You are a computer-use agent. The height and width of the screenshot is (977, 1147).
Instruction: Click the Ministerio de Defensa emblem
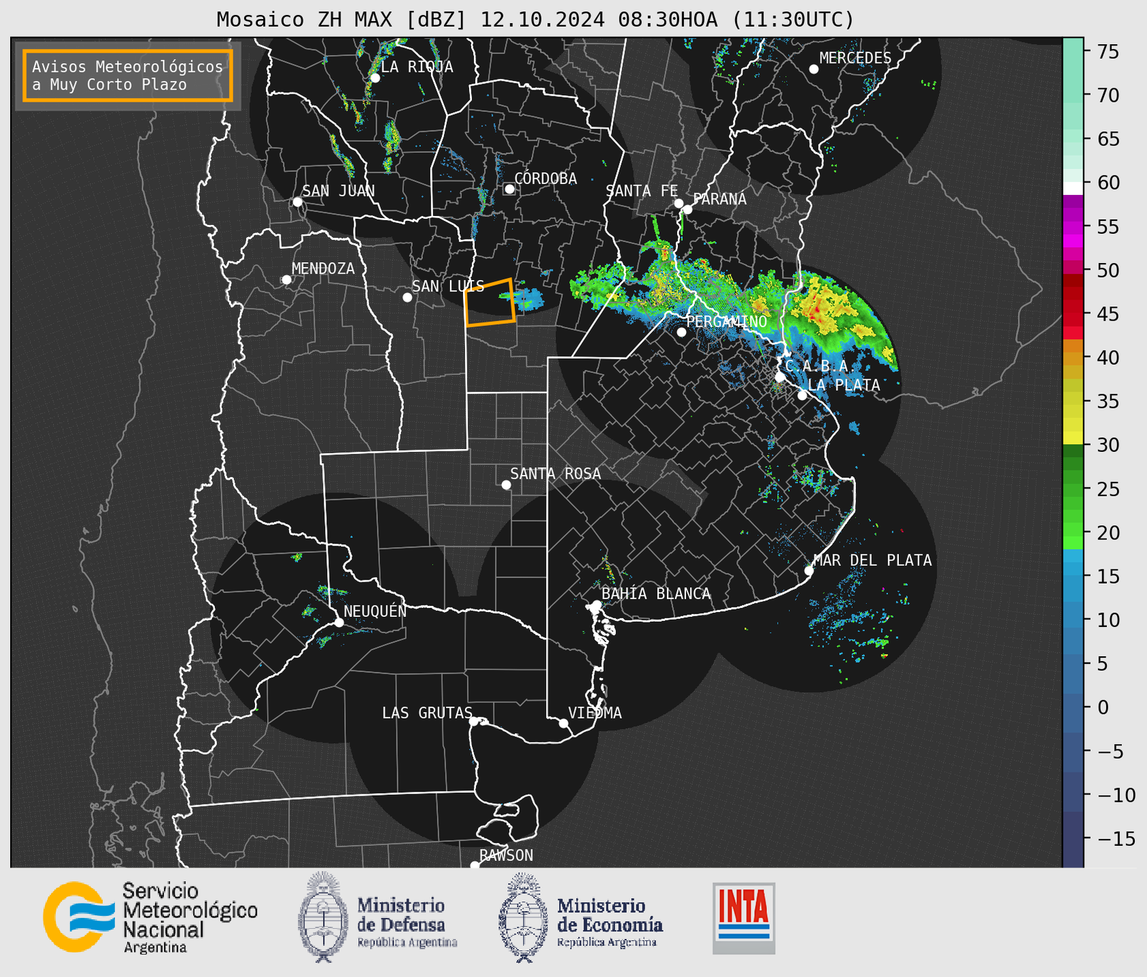(x=324, y=917)
